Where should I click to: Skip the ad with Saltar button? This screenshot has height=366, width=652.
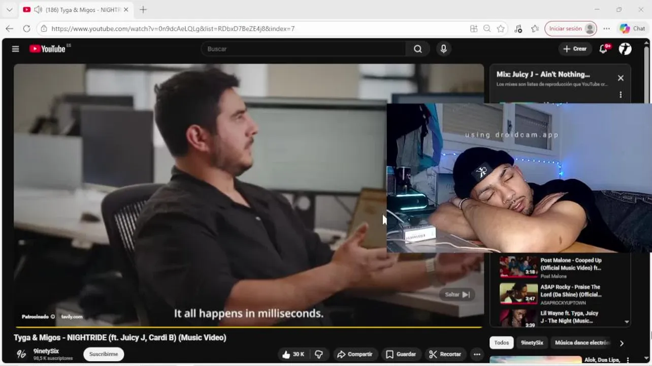tap(457, 294)
